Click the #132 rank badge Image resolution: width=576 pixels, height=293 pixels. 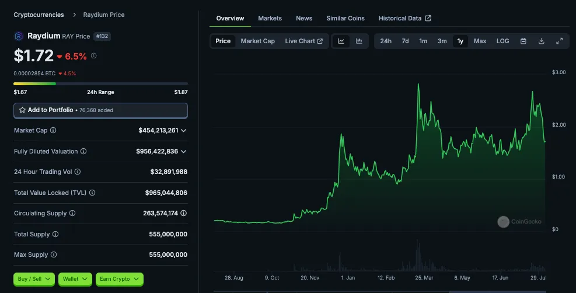[x=102, y=36]
